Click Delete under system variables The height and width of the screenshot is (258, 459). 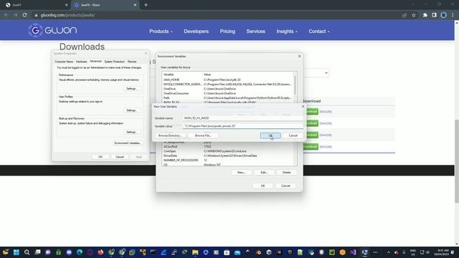[x=287, y=172]
